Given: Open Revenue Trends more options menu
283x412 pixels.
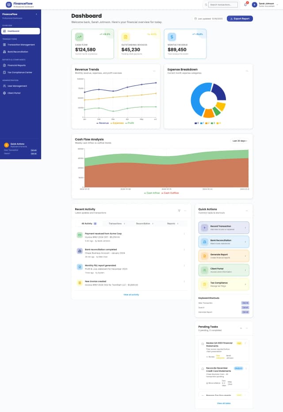Looking at the screenshot, I should (154, 71).
